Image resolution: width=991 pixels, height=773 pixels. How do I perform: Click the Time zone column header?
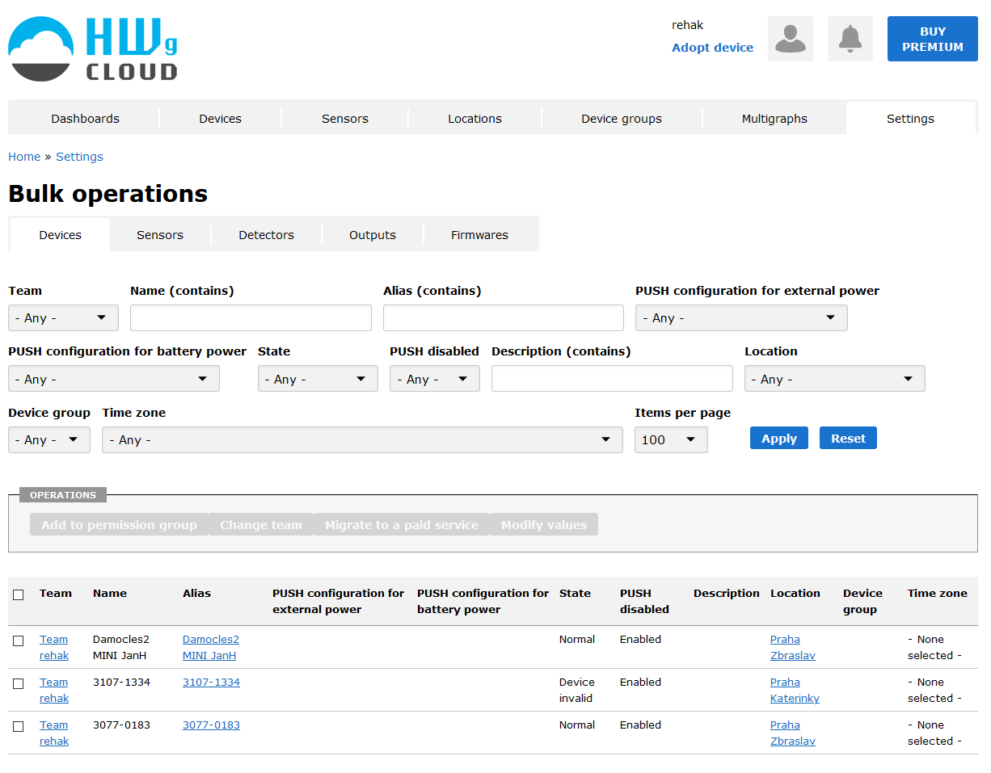click(x=938, y=594)
